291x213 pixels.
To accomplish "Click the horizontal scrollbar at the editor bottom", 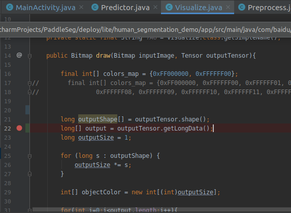I will click(161, 209).
